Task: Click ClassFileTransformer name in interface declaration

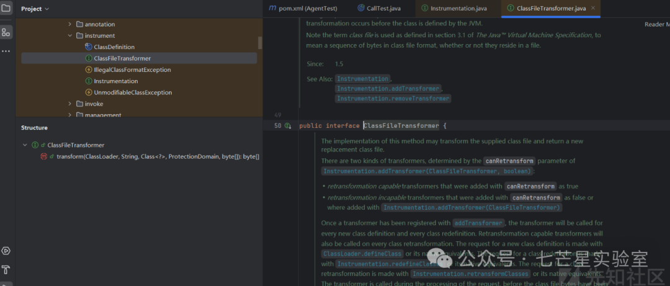Action: [401, 126]
